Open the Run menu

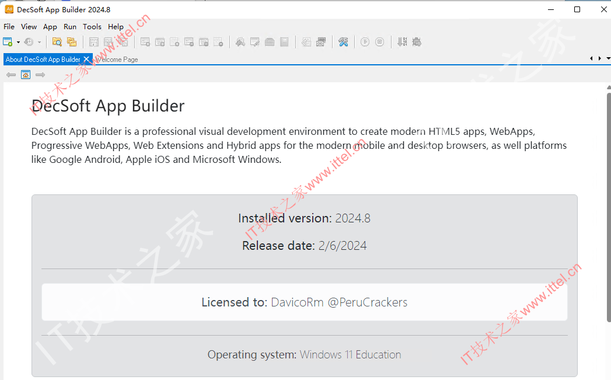coord(70,26)
